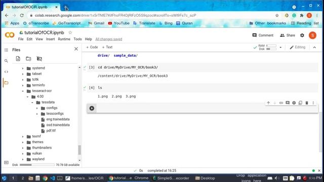The image size is (324, 182).
Task: Mirror cell in tab icon
Action: [x=300, y=103]
